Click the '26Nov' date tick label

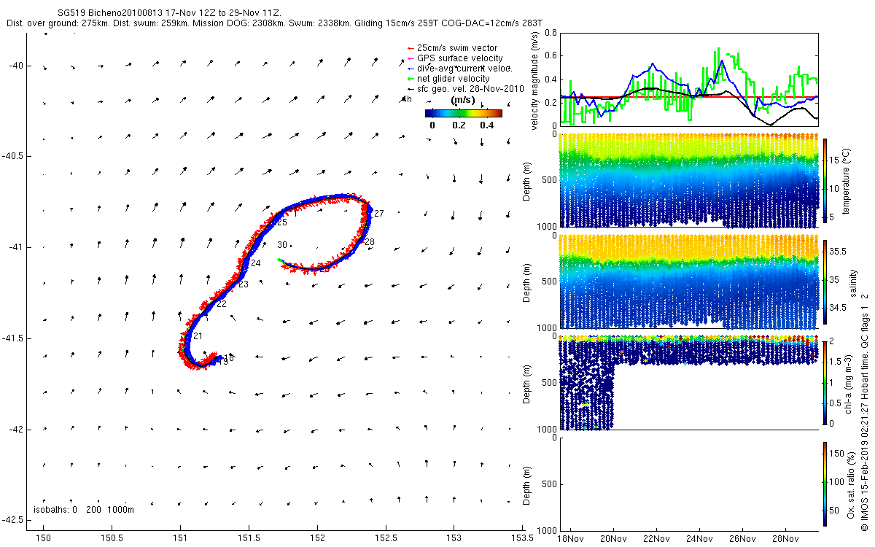(742, 538)
